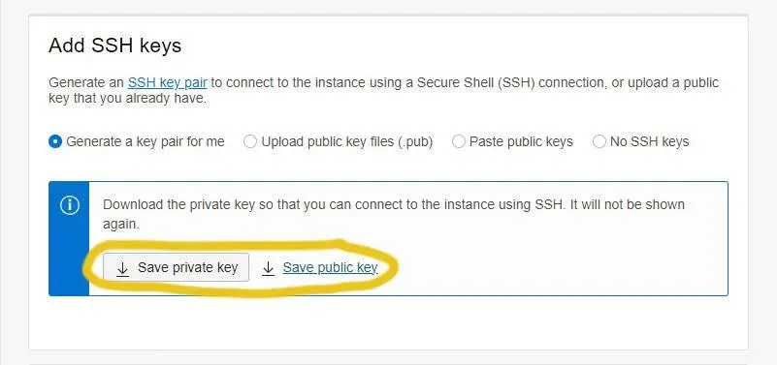The image size is (777, 365).
Task: Click the No SSH keys label text
Action: point(649,142)
